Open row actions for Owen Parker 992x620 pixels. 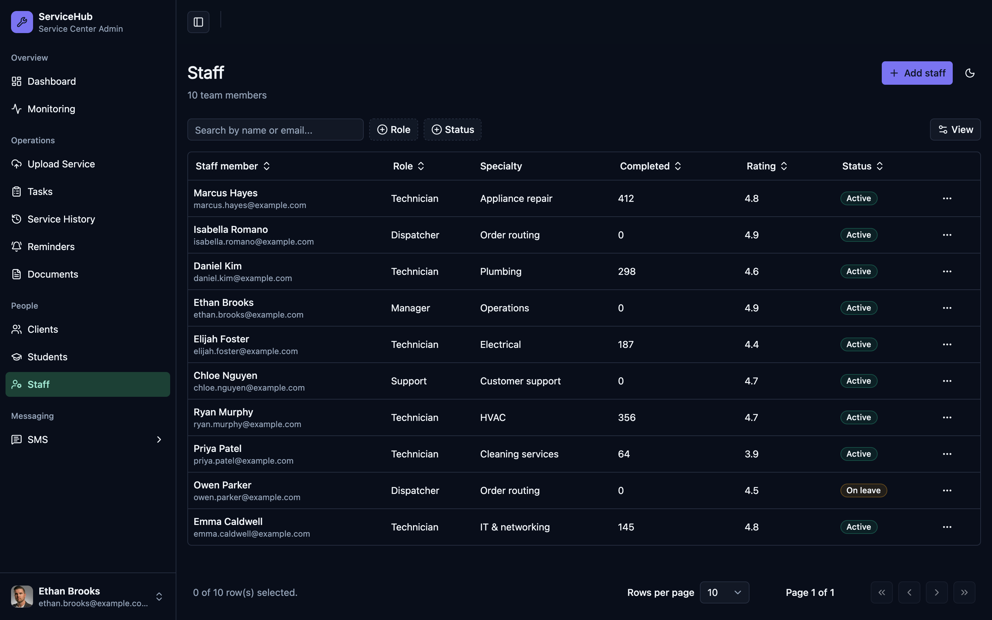947,490
